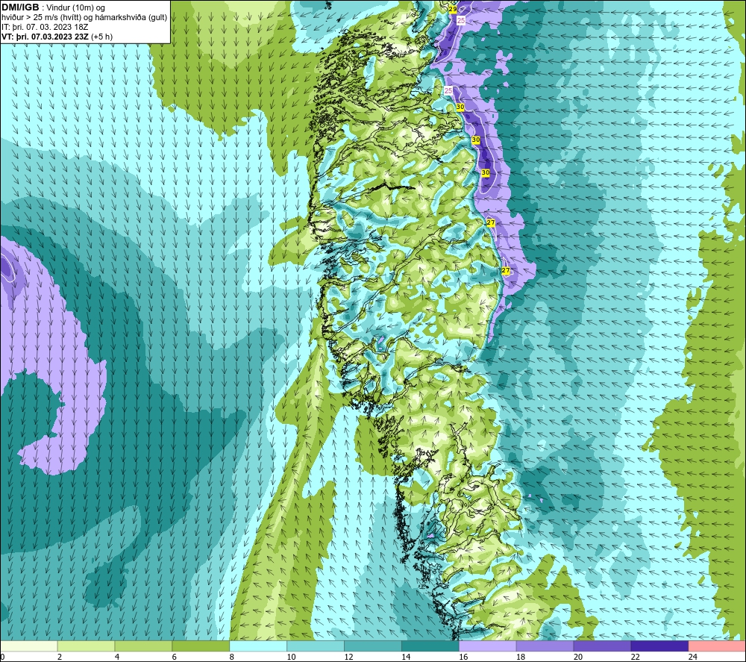Screen dimensions: 746x662
Task: Click the northernmost white '25' gust contour label
Action: [461, 20]
